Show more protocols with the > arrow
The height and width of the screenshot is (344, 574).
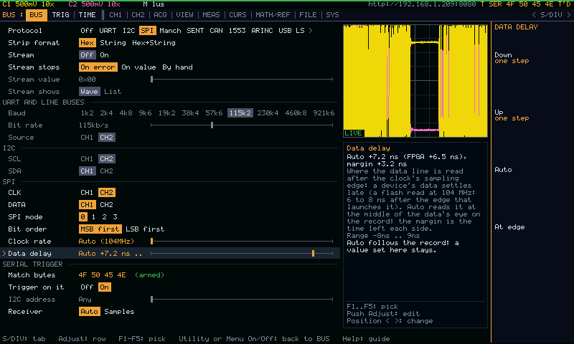click(x=311, y=30)
